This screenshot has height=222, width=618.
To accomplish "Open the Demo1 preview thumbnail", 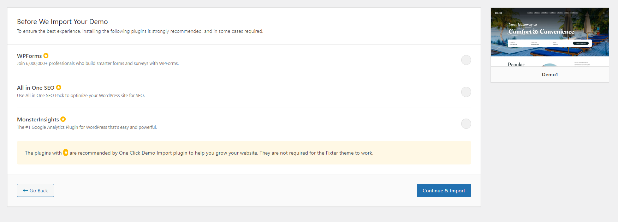I will point(550,37).
